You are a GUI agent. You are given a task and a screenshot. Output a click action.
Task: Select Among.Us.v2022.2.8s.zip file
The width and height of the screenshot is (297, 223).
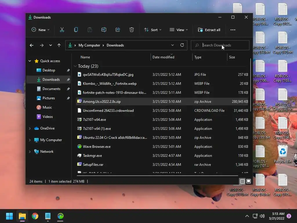162,102
